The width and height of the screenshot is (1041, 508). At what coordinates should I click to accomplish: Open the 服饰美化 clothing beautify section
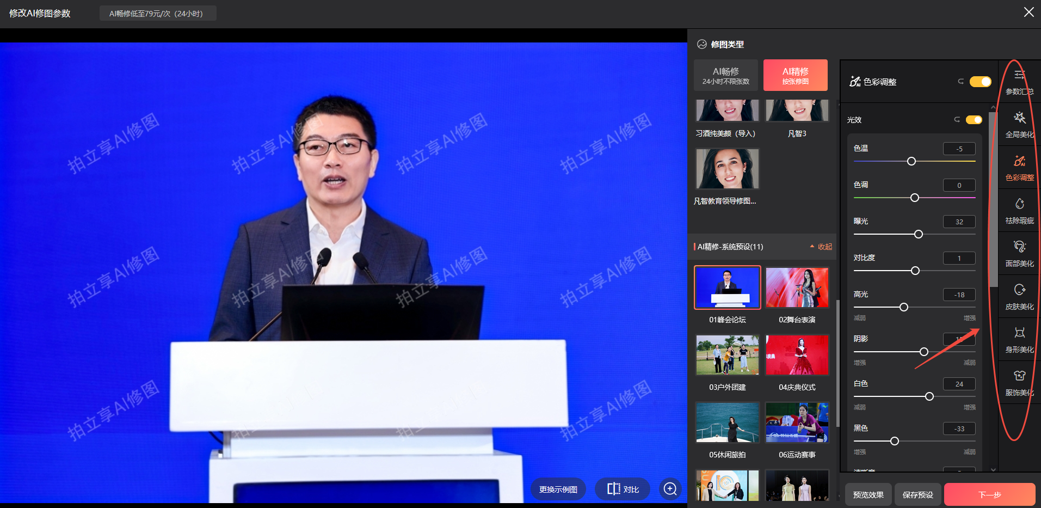[x=1019, y=382]
